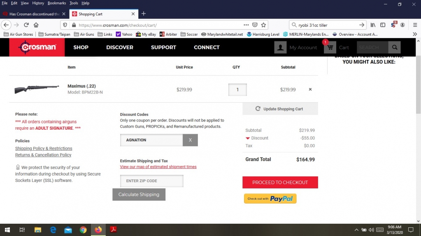Open page actions three-dot menu
Screen dimensions: 421x236
pos(246,25)
